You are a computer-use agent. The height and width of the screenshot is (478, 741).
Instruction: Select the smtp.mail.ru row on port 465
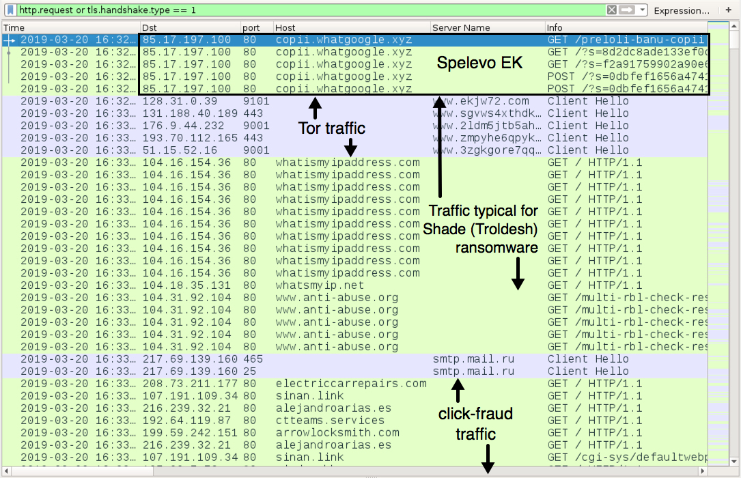coord(355,359)
